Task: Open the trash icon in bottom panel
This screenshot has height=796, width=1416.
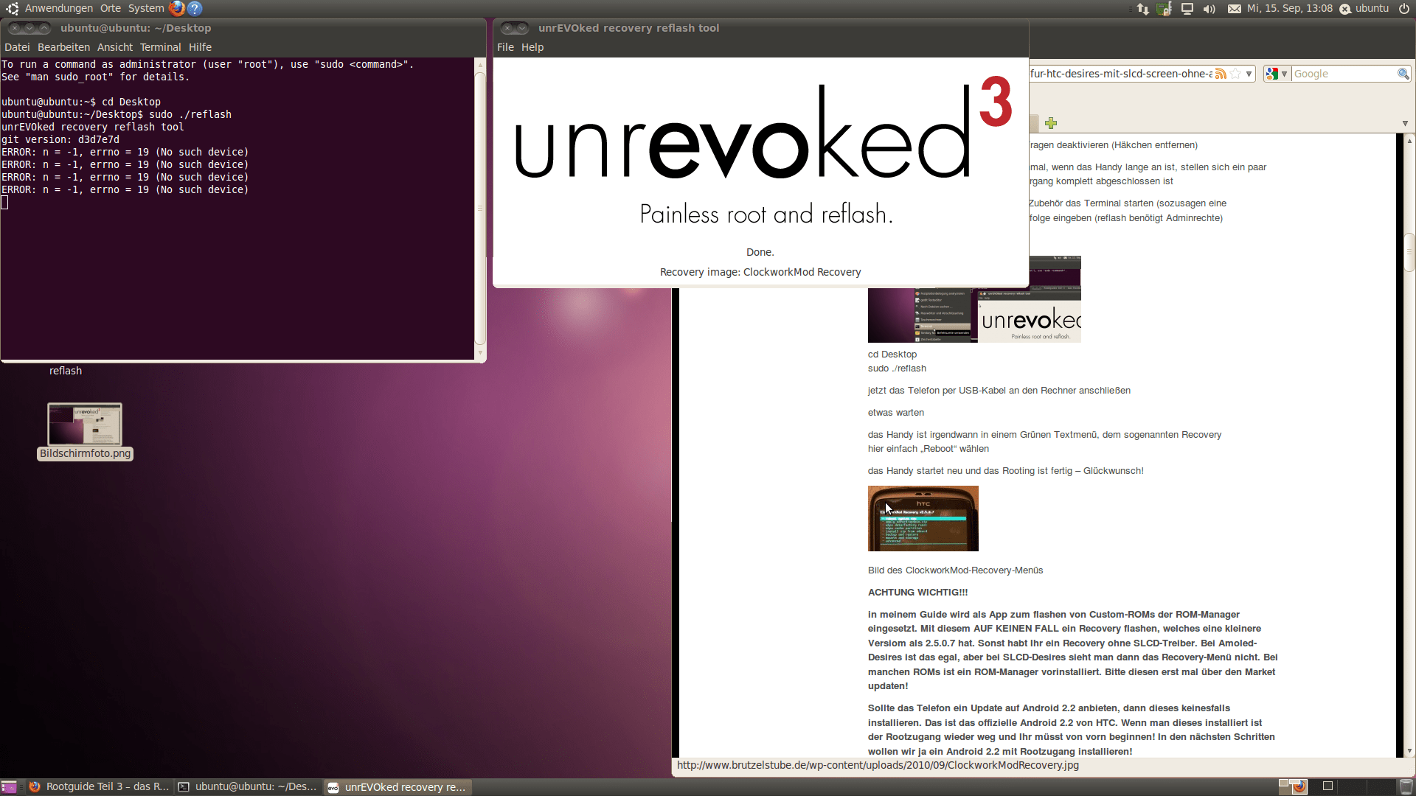Action: coord(1406,786)
